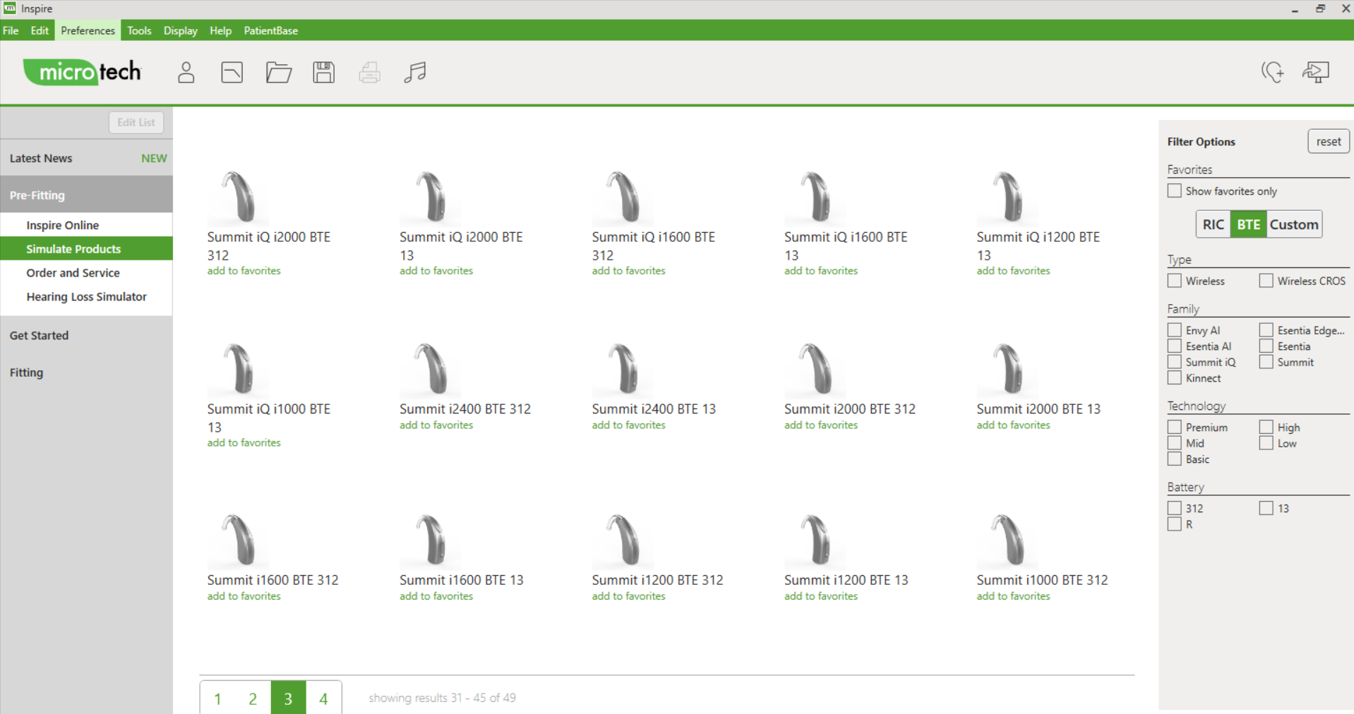Select the Summit i1000 BTE 312 image

(x=1007, y=541)
